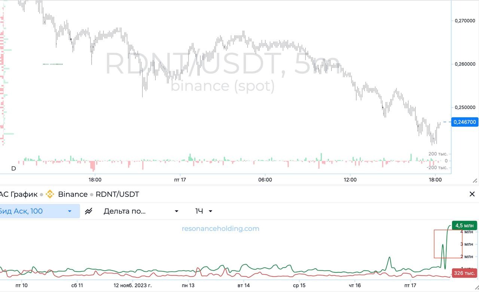Screen dimensions: 479x292
Task: Click the current price label 0,246700
Action: click(465, 122)
